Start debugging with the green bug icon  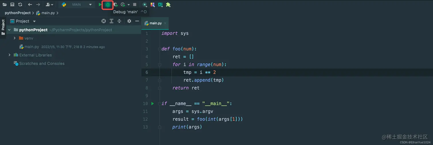tap(108, 5)
